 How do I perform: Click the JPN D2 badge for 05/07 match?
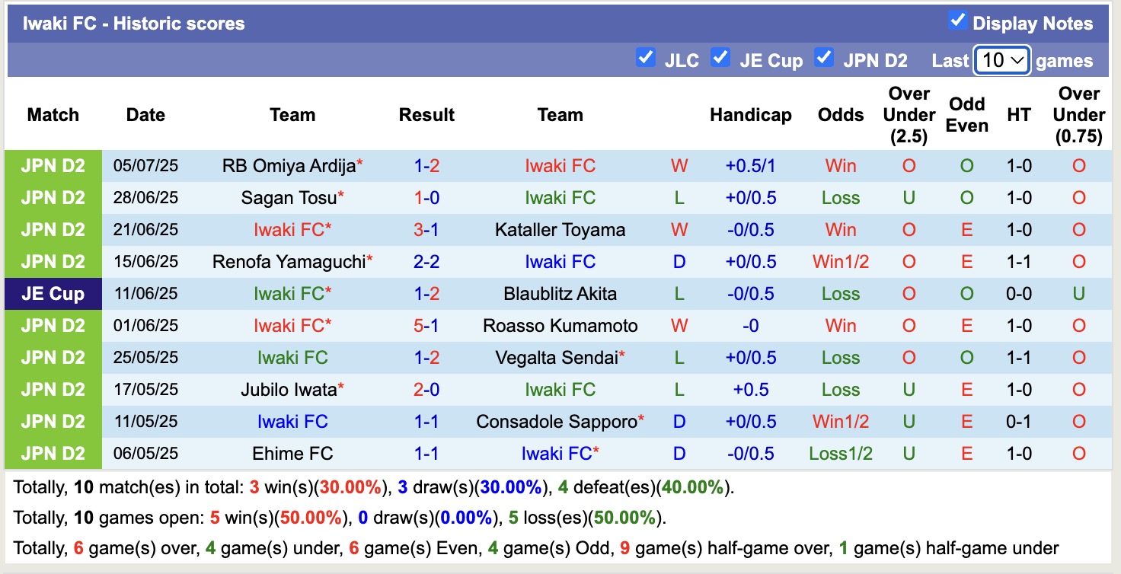(x=53, y=165)
